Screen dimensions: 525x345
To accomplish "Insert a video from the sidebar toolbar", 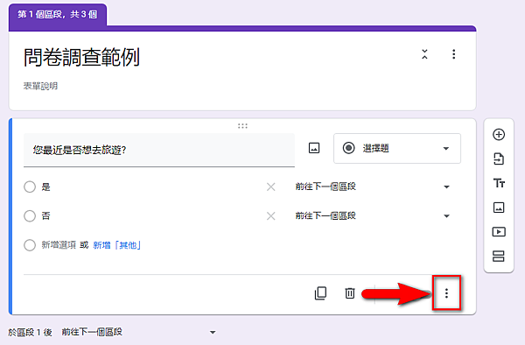I will [499, 232].
